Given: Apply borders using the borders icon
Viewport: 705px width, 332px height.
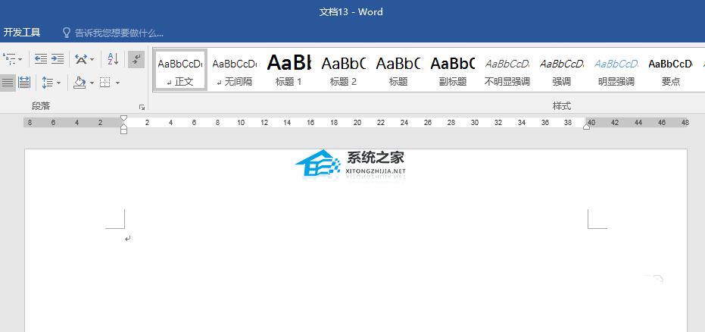Looking at the screenshot, I should coord(105,83).
